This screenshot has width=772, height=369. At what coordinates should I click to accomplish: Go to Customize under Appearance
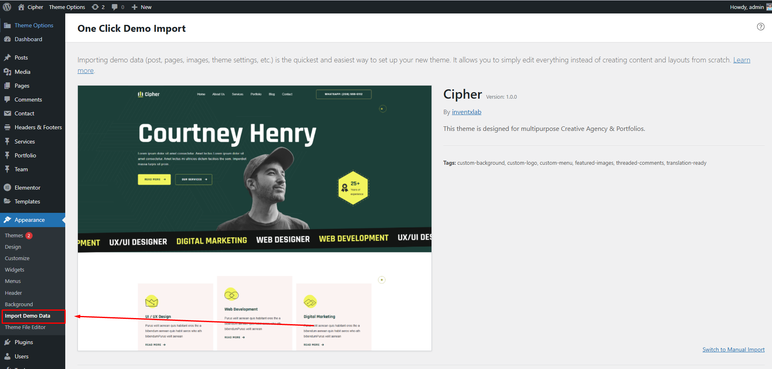click(17, 259)
